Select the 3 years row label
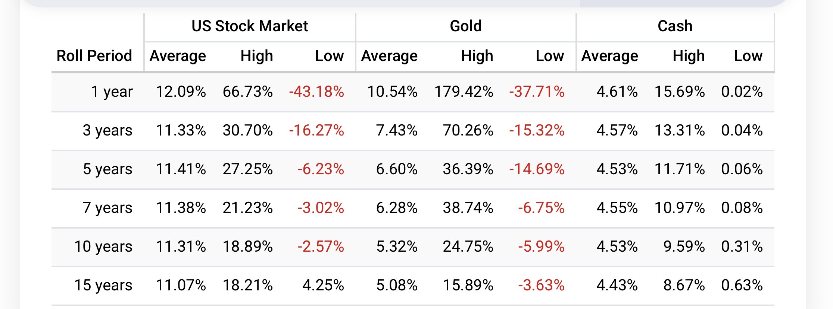Viewport: 833px width, 309px height. 107,130
